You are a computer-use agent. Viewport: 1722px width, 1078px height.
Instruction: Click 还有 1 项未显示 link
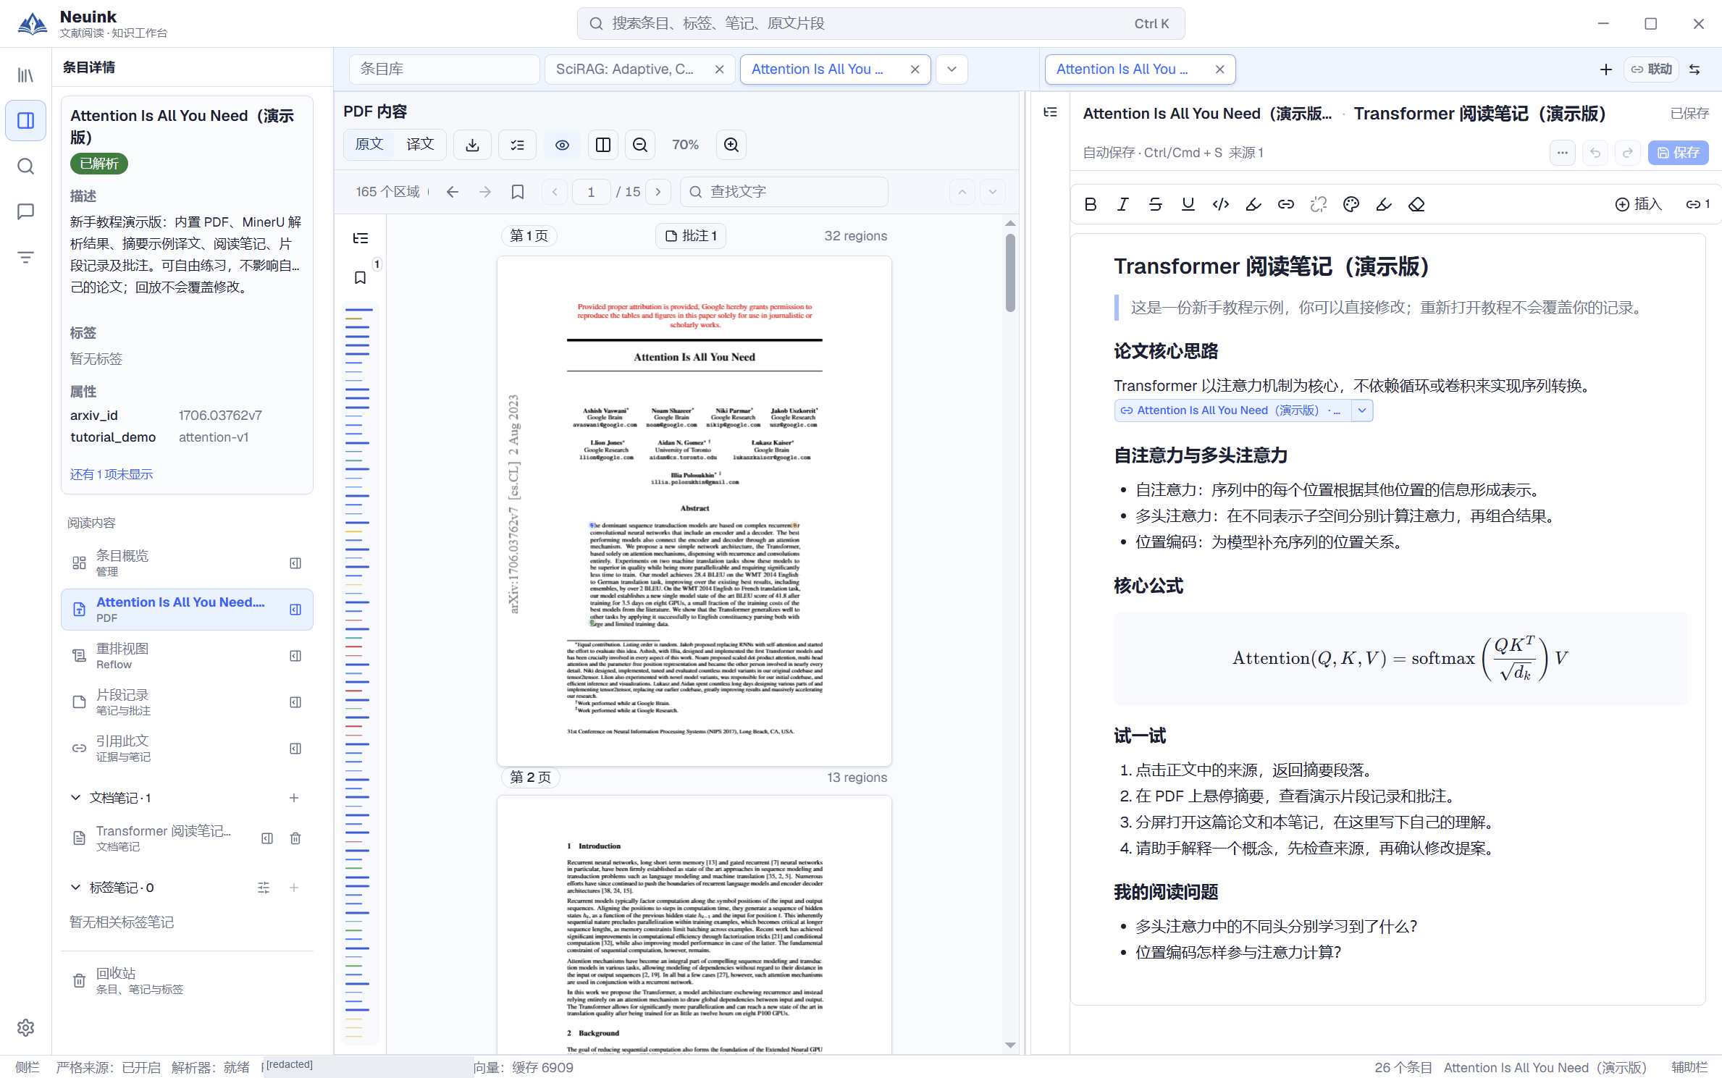tap(112, 474)
